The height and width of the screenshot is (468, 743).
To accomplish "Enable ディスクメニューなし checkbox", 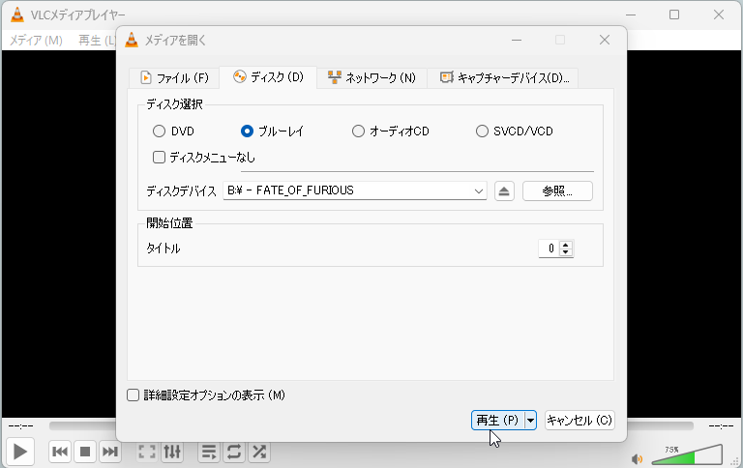I will 159,158.
